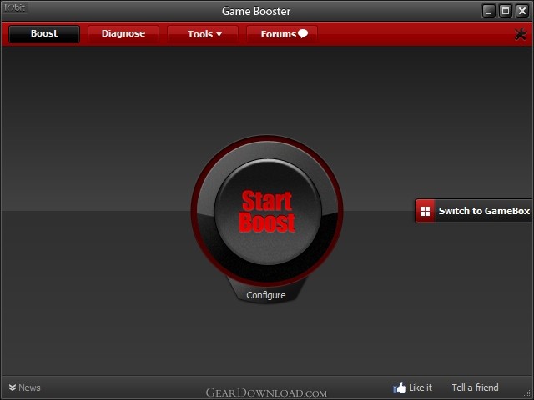Open the Configure option below the boost button
Screen dimensions: 534x400
coord(266,295)
